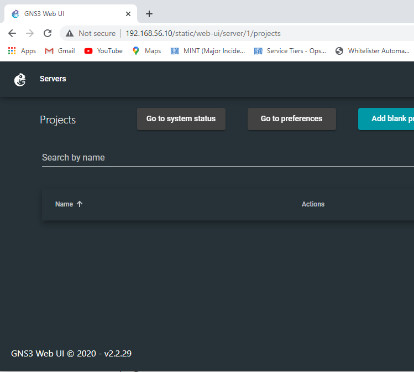
Task: Click the browser forward arrow
Action: (x=30, y=33)
